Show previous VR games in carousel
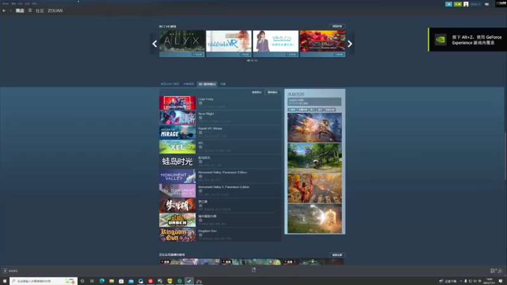The image size is (507, 285). (x=155, y=44)
